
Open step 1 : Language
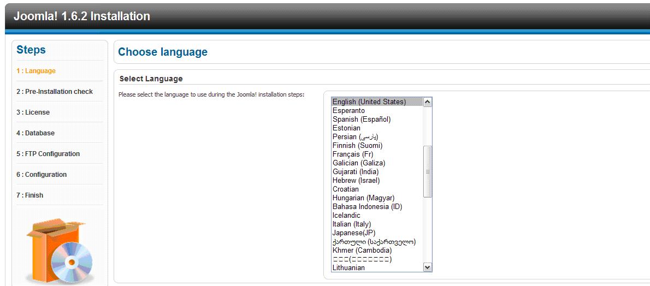point(36,71)
